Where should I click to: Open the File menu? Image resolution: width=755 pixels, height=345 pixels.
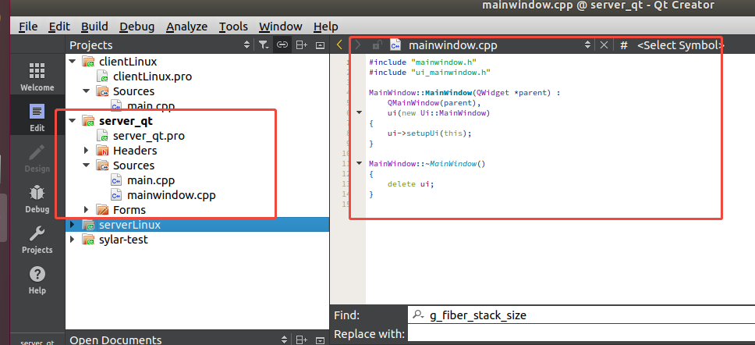(x=28, y=27)
